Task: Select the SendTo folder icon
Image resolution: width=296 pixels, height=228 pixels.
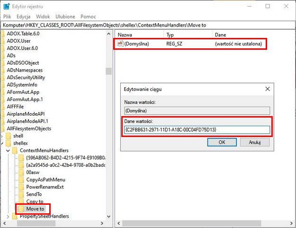Action: (x=21, y=194)
